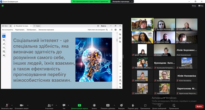Open Реакции reactions menu
The height and width of the screenshot is (110, 205).
121,106
